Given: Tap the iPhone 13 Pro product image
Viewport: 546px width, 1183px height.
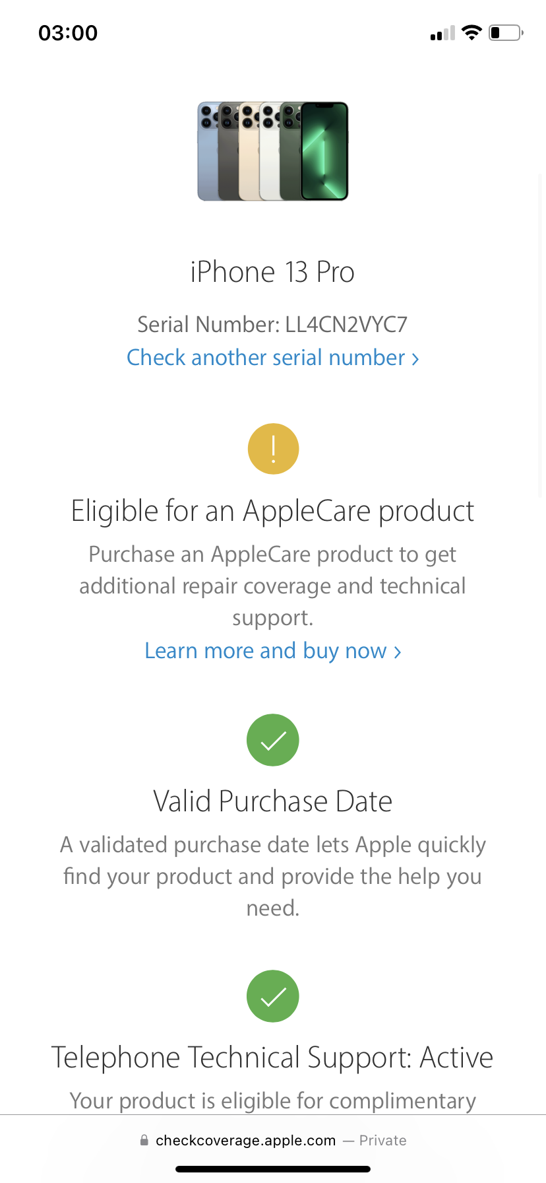Looking at the screenshot, I should [273, 151].
